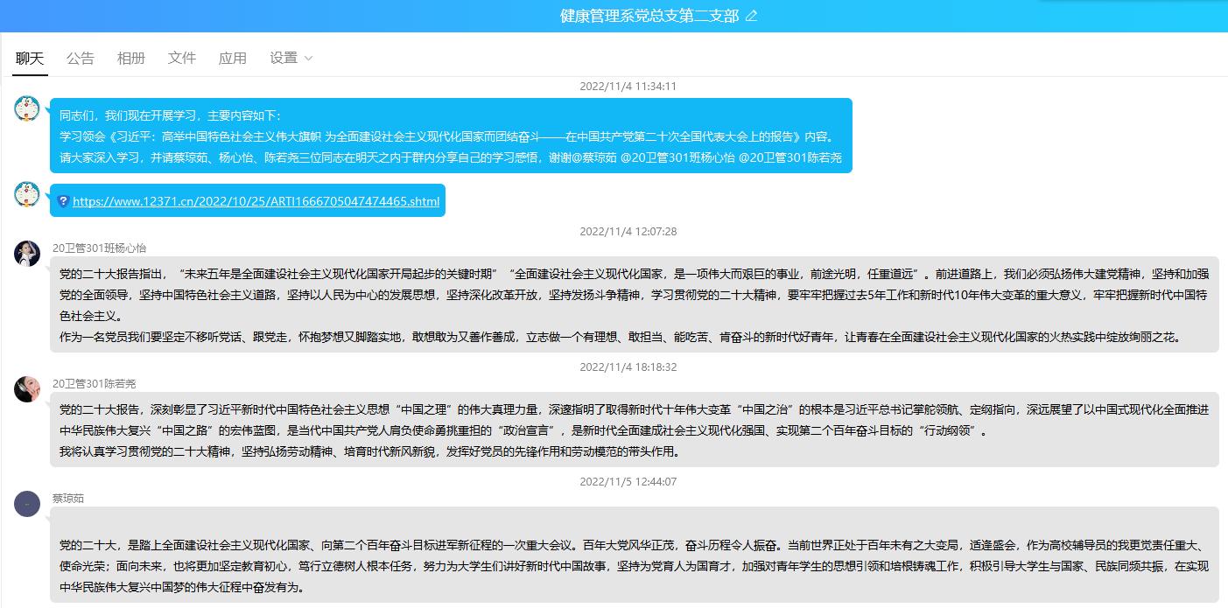1228x608 pixels.
Task: Click the Doraemon avatar beside the shared link
Action: point(27,194)
